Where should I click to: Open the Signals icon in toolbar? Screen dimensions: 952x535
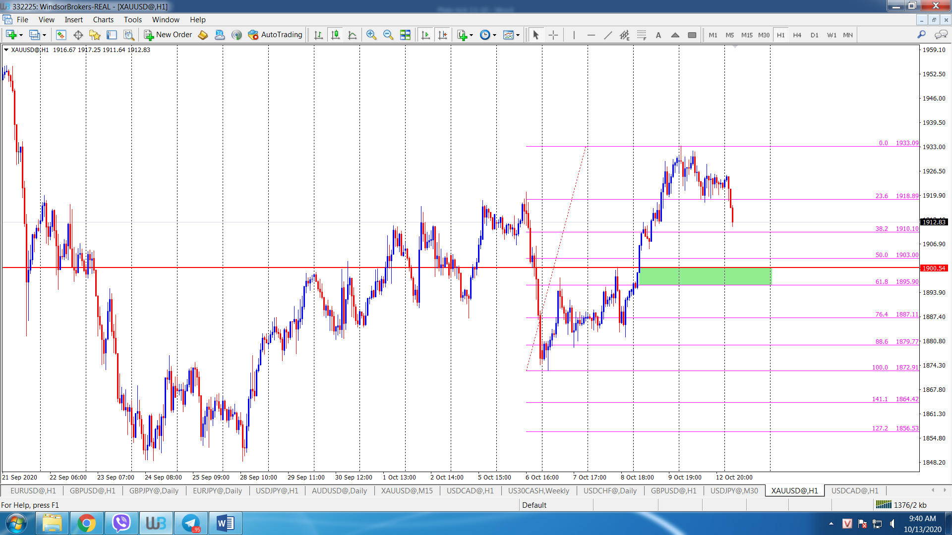coord(237,35)
